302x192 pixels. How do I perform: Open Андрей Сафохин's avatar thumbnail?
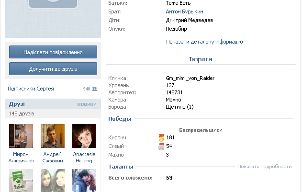click(x=53, y=136)
